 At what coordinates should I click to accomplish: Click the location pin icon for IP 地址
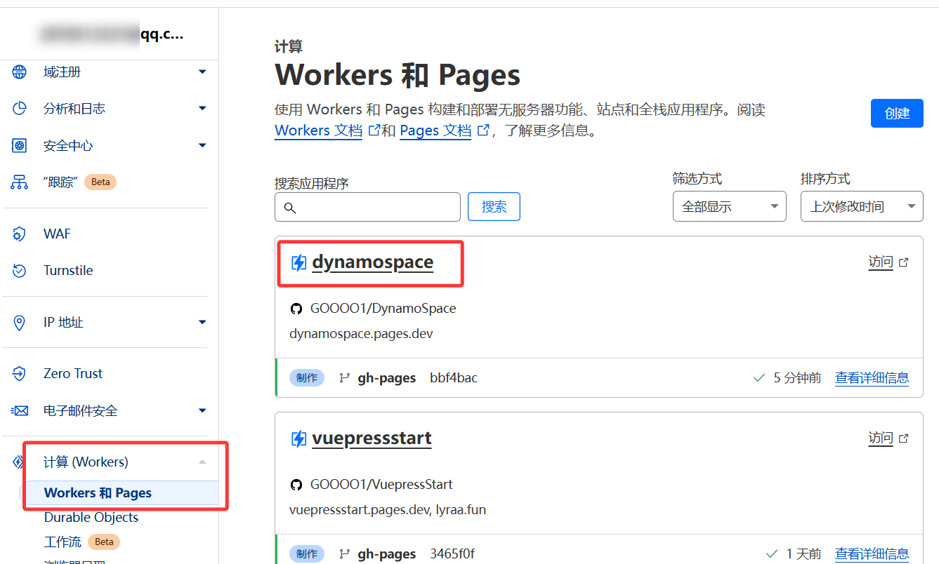20,322
